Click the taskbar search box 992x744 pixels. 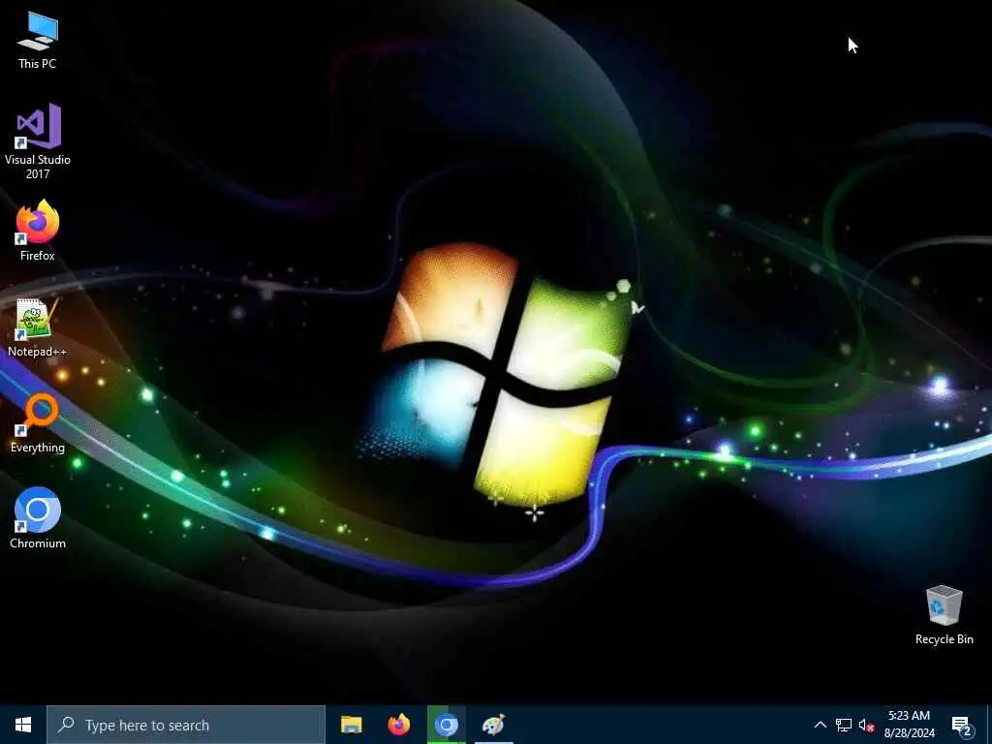tap(186, 725)
